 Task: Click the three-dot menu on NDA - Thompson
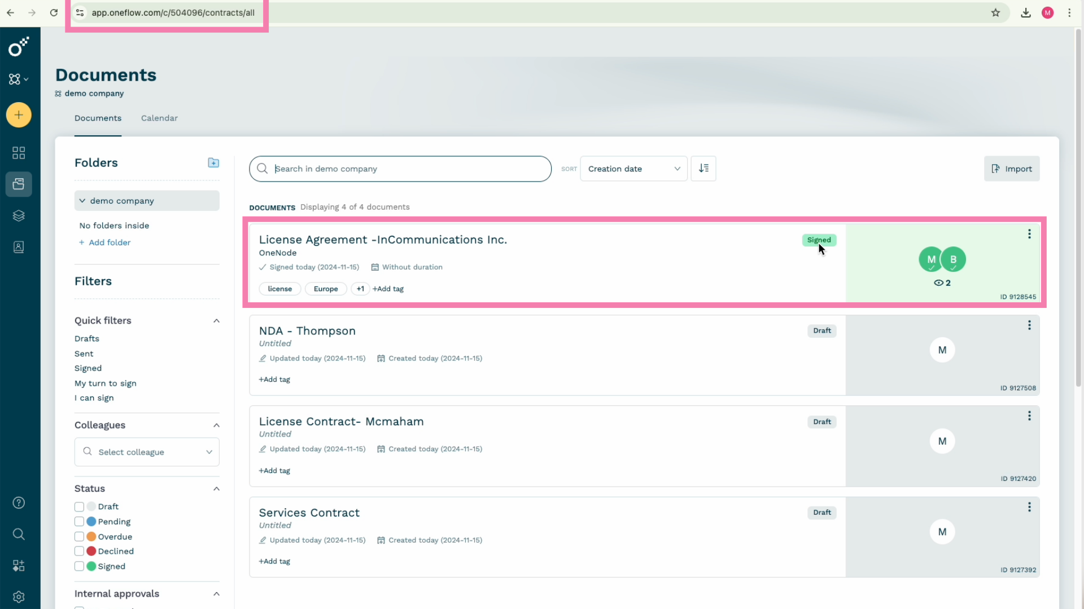point(1030,325)
